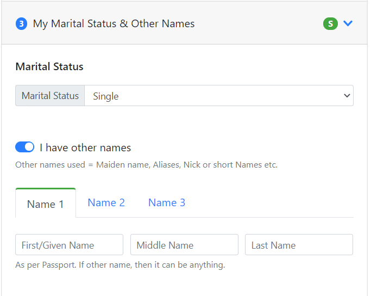Collapse the Marital Status & Other Names section

[348, 23]
